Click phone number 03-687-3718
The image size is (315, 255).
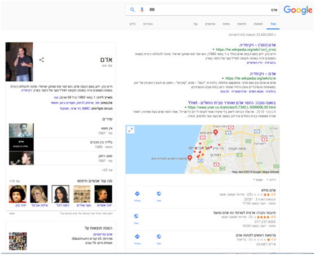pyautogui.click(x=266, y=244)
